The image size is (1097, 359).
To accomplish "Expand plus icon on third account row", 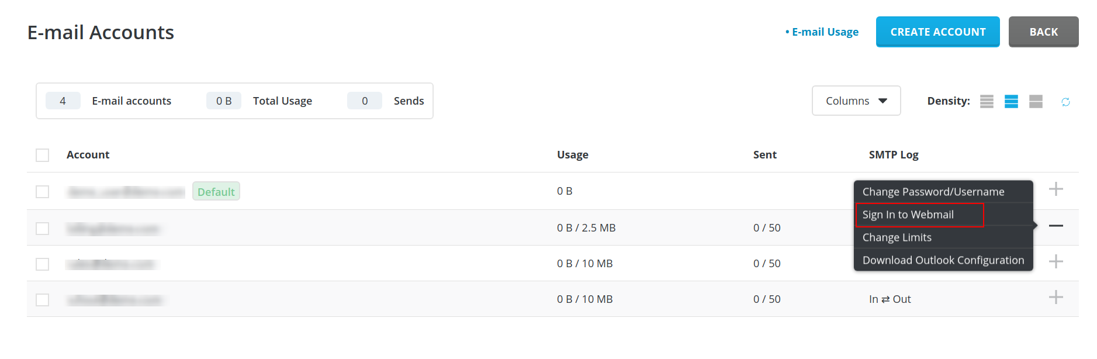I will pyautogui.click(x=1056, y=261).
